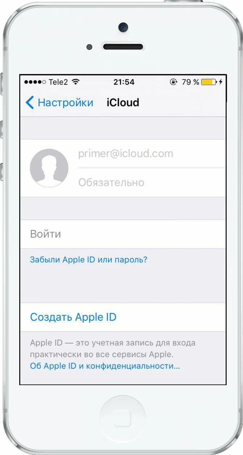Tap the iCloud title in navigation bar
This screenshot has height=455, width=243.
[x=123, y=103]
